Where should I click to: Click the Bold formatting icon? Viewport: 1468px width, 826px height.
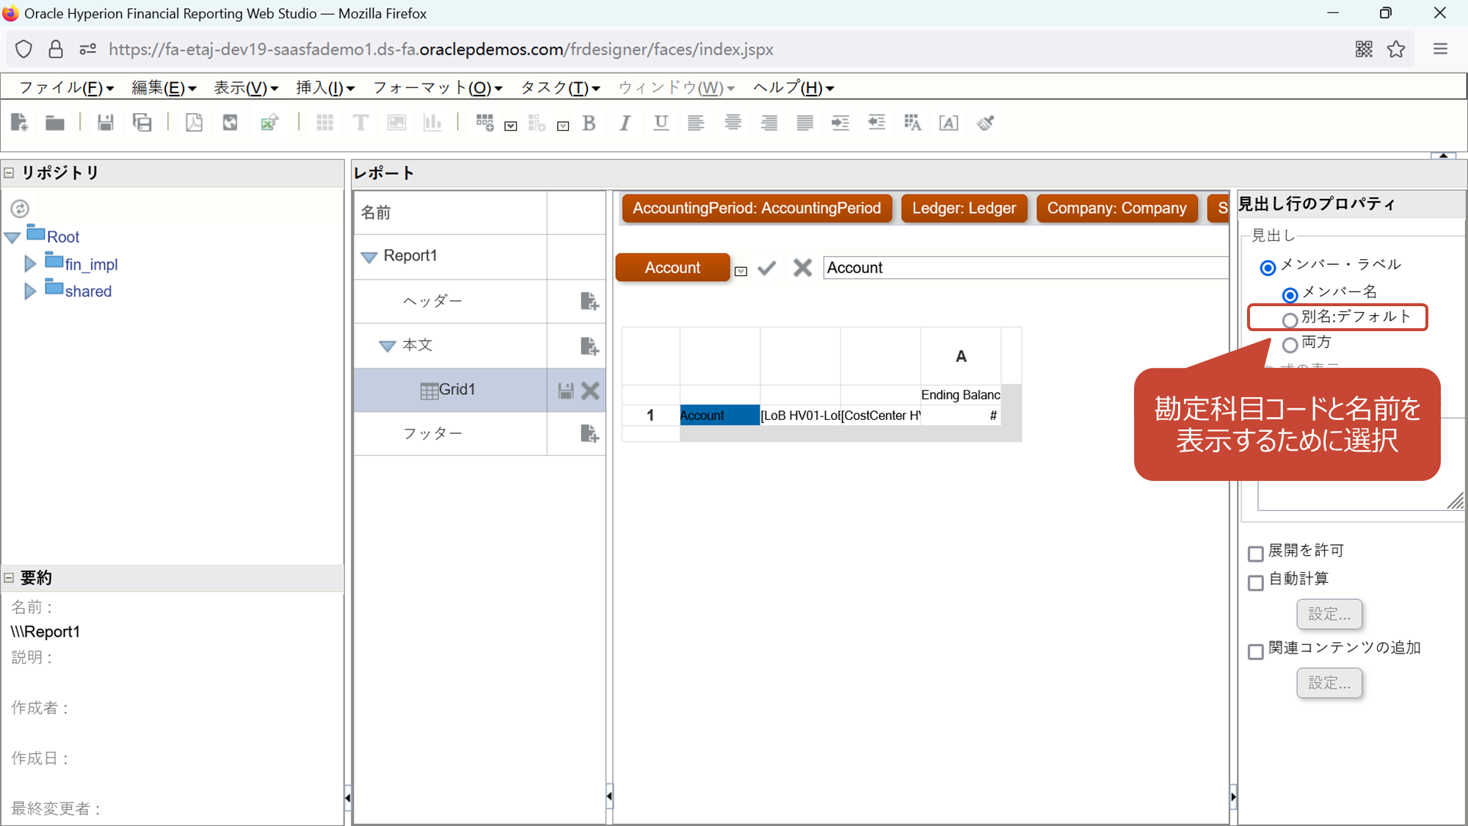point(589,123)
